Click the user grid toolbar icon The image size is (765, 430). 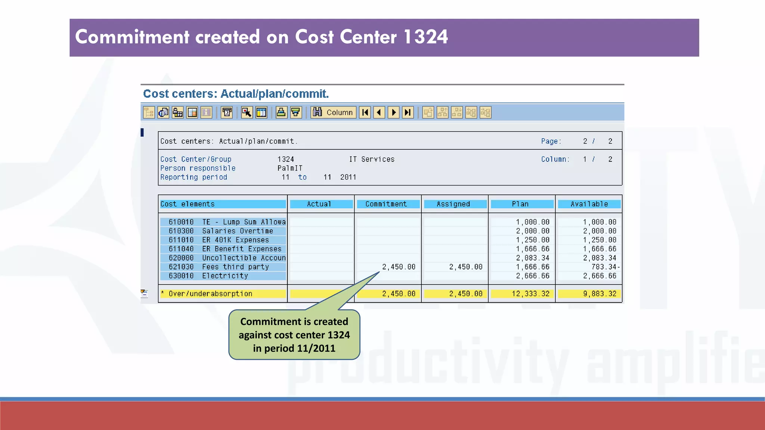[178, 112]
